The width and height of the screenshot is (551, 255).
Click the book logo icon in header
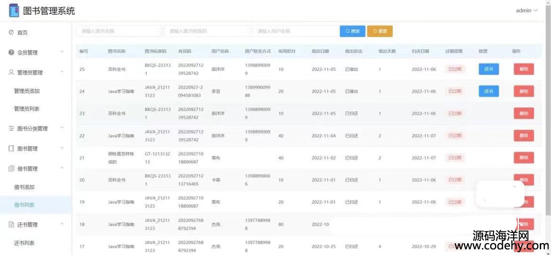(x=14, y=10)
